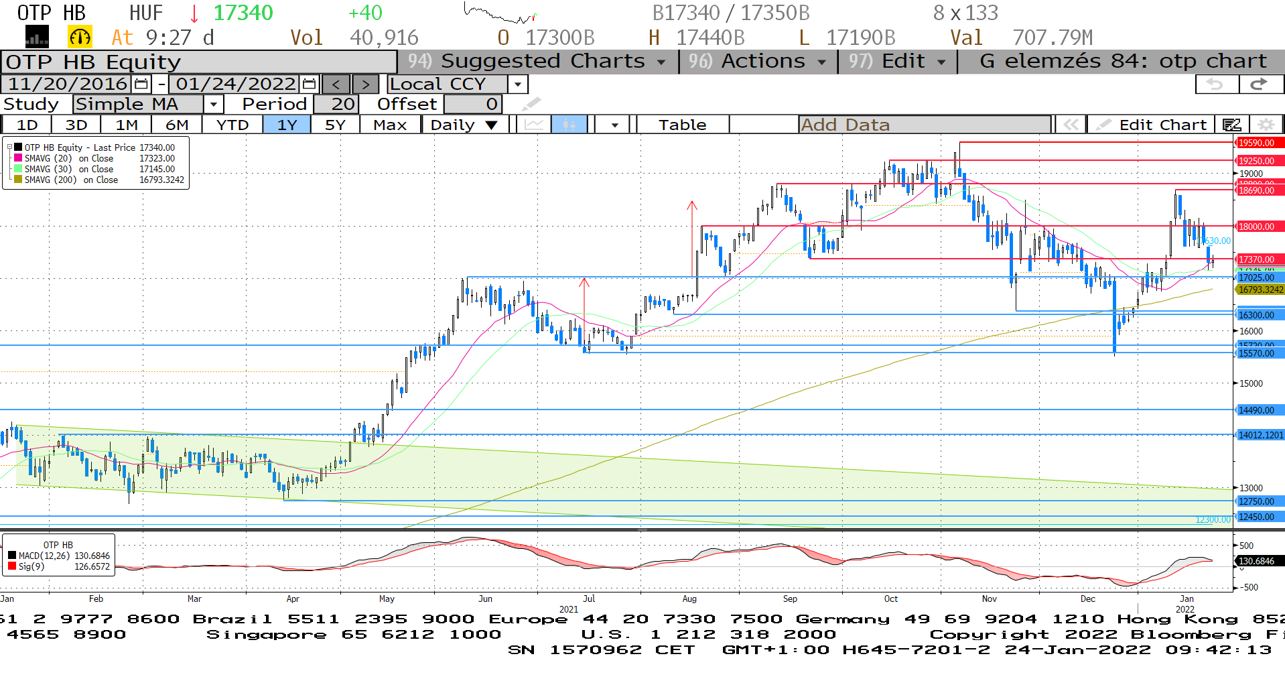
Task: Click the red Sig(9) legend swatch
Action: point(12,566)
